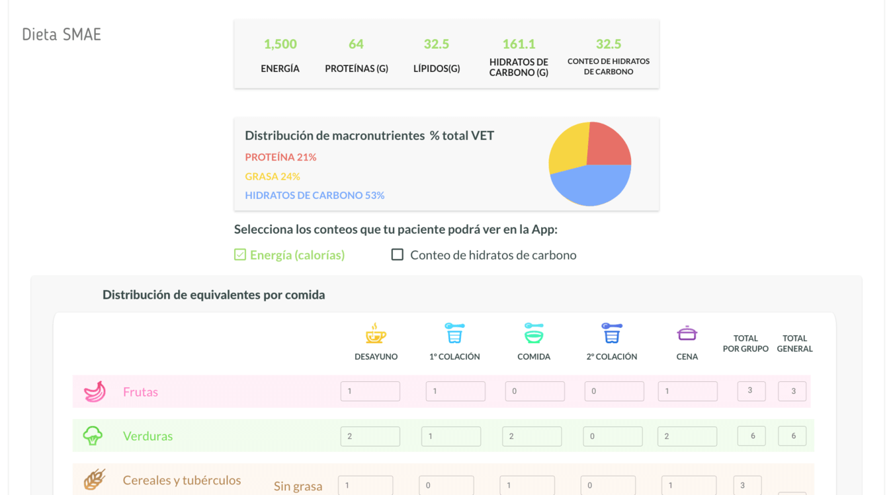Enable Conteo de hidratos de carbono checkbox
893x495 pixels.
[398, 254]
